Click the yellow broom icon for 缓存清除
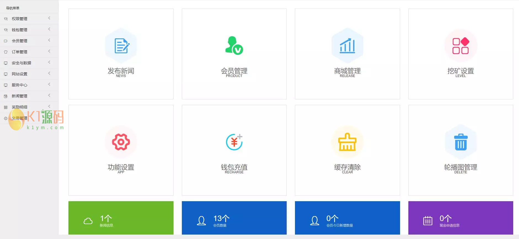Screen dimensions: 519x239 click(347, 142)
